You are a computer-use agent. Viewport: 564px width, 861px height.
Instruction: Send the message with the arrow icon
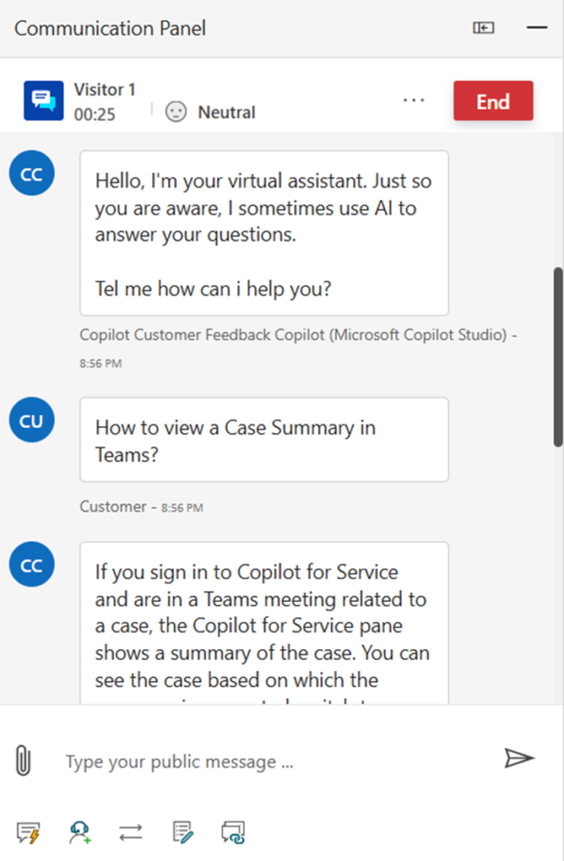(x=519, y=758)
